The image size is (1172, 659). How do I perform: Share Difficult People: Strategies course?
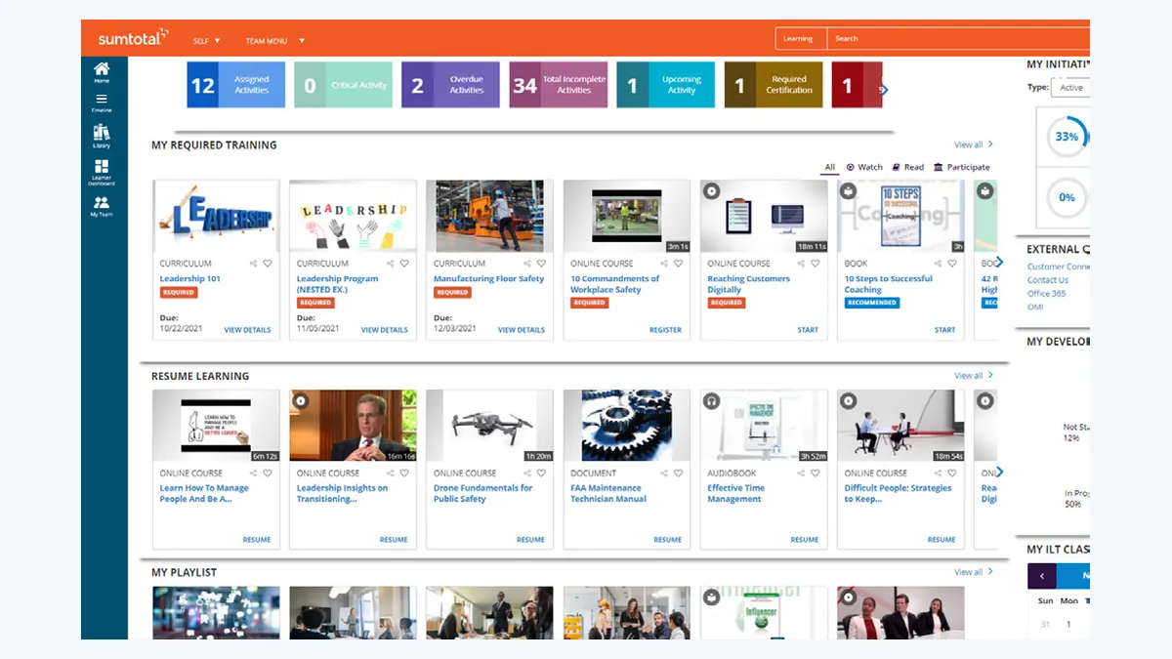click(937, 474)
